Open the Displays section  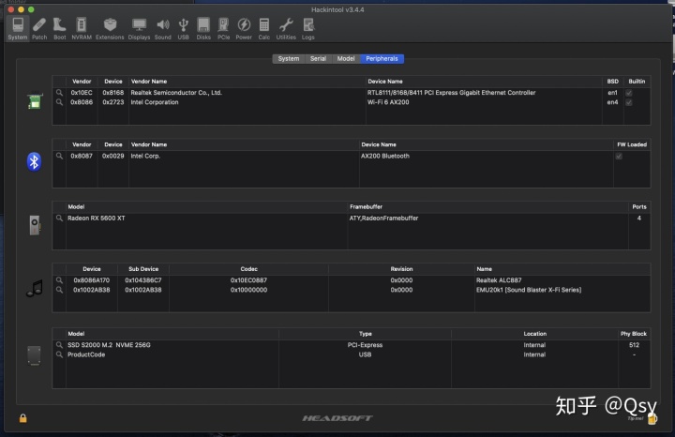[x=139, y=28]
